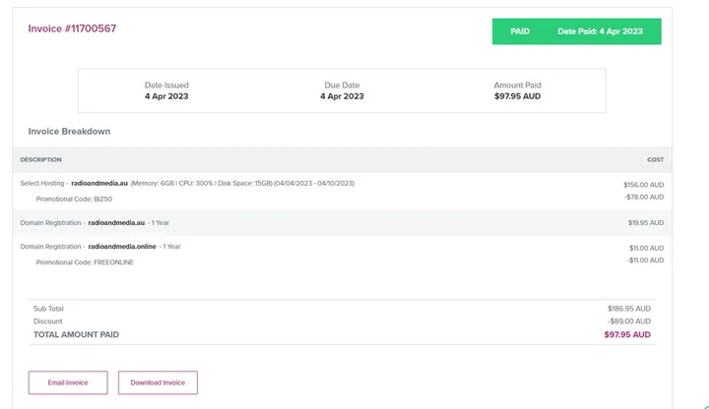
Task: Click the Date Issued value
Action: click(x=166, y=96)
